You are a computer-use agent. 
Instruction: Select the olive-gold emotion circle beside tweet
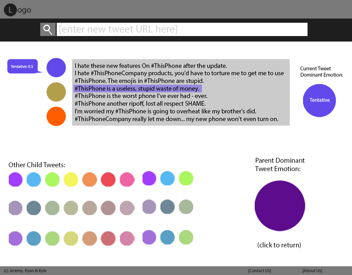click(x=56, y=92)
